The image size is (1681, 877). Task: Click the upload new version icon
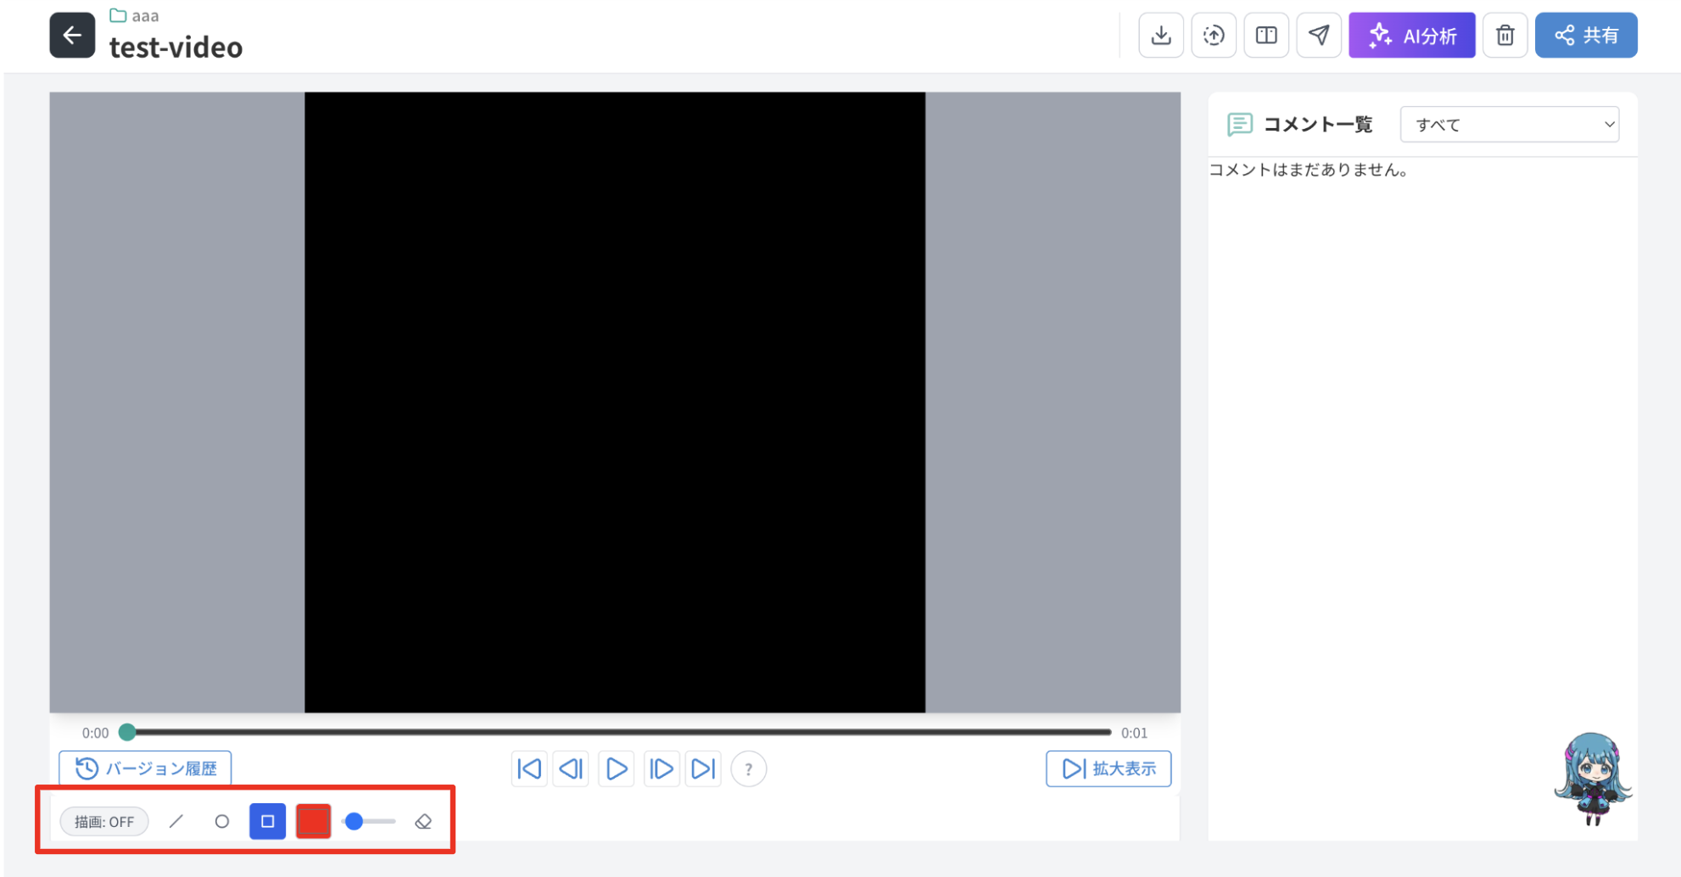(1214, 35)
